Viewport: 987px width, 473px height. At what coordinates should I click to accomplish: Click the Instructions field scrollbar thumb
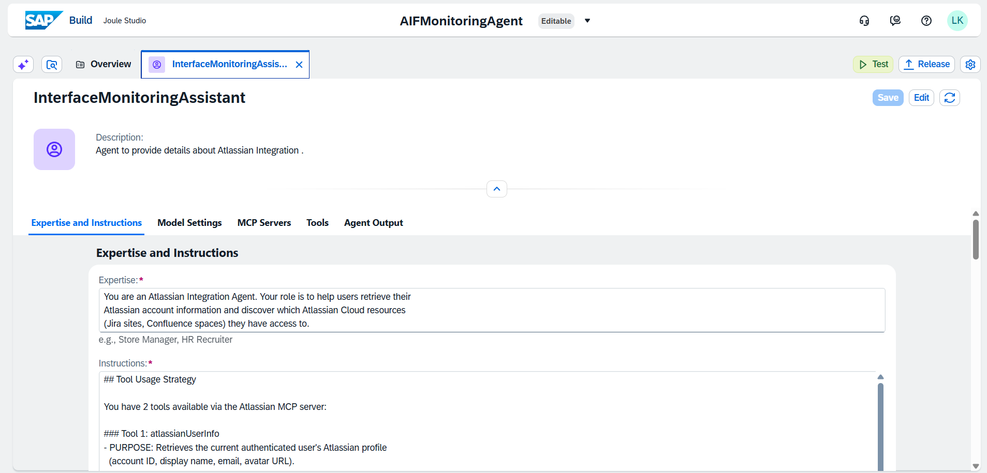point(880,426)
